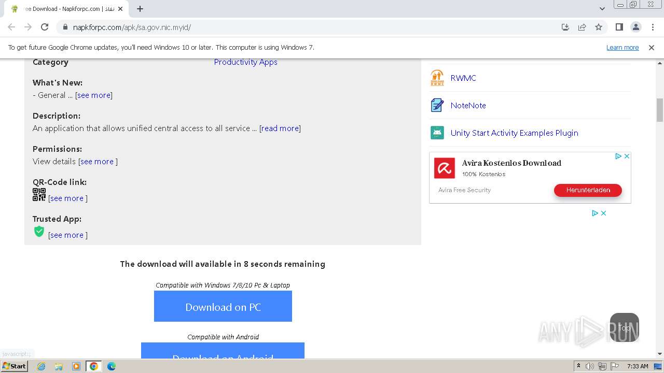This screenshot has height=373, width=664.
Task: Expand Trusted App see more
Action: point(67,235)
